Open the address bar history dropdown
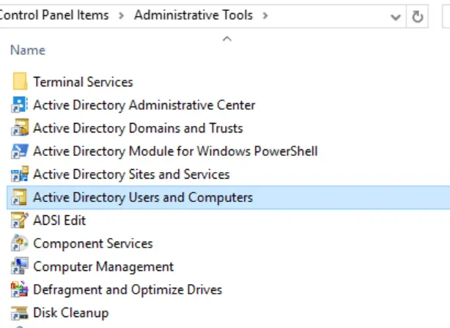The height and width of the screenshot is (328, 450). coord(396,16)
